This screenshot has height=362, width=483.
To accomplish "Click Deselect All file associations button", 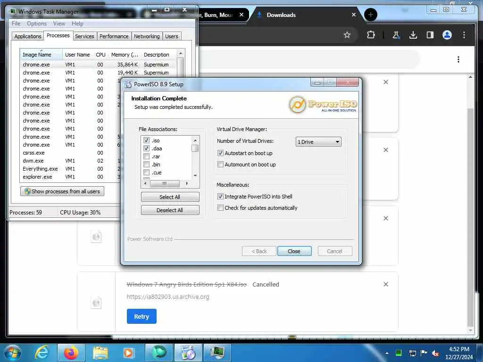I will click(x=170, y=210).
